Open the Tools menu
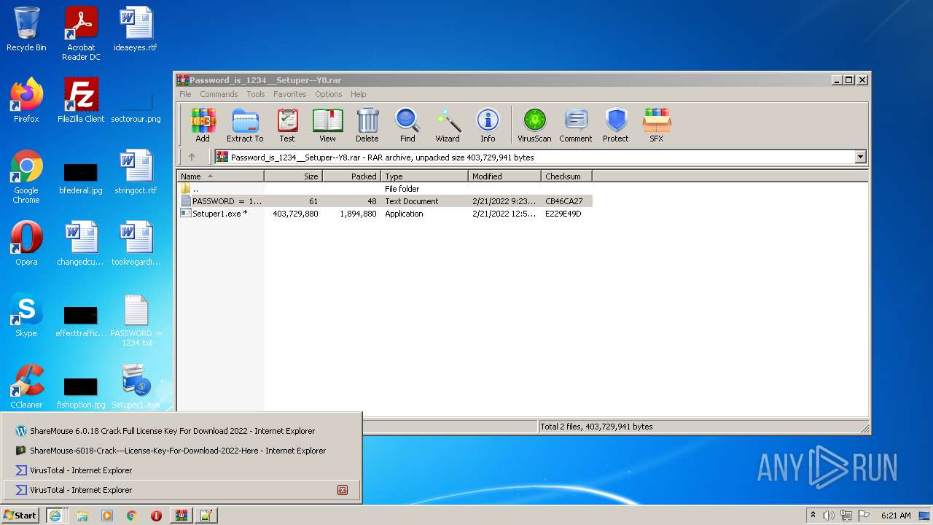 point(256,94)
